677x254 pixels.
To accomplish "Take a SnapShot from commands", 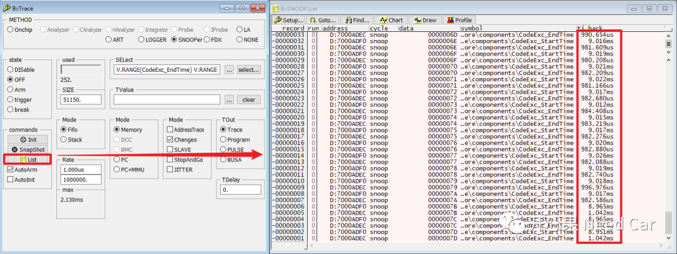I will click(27, 150).
